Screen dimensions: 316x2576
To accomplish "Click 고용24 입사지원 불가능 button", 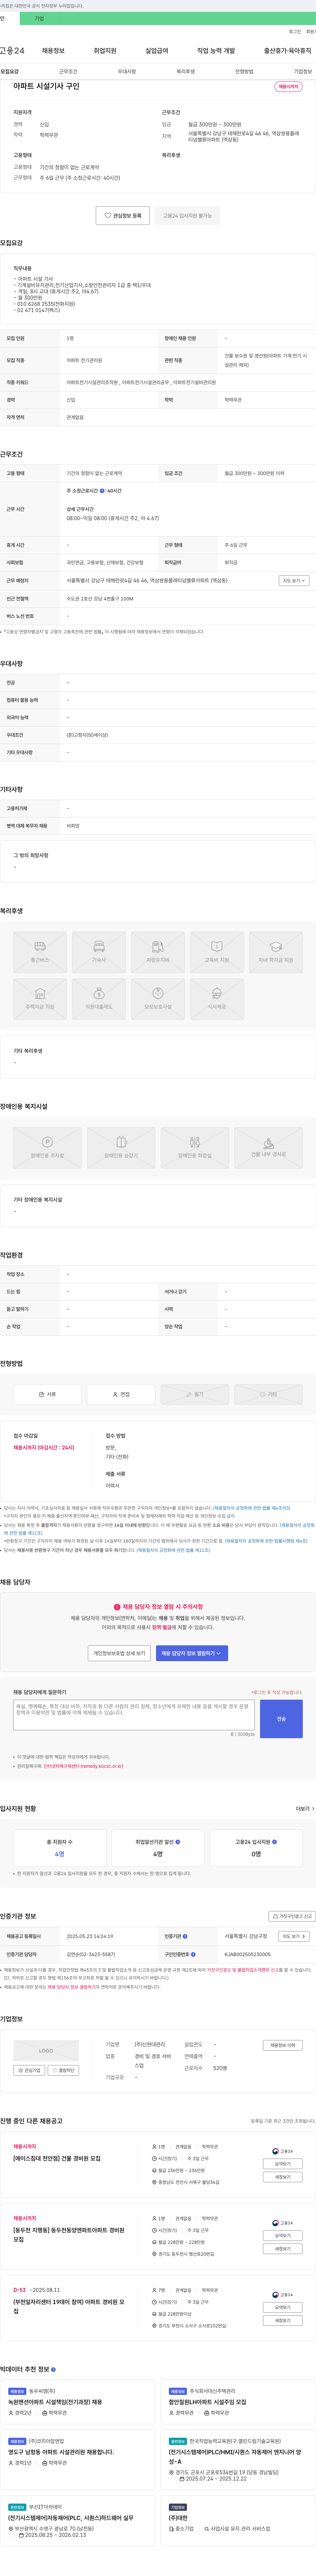I will click(188, 216).
